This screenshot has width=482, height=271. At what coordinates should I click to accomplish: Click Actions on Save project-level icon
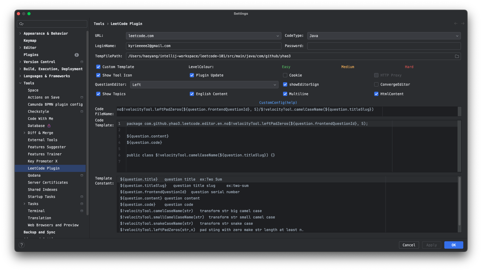(x=82, y=97)
